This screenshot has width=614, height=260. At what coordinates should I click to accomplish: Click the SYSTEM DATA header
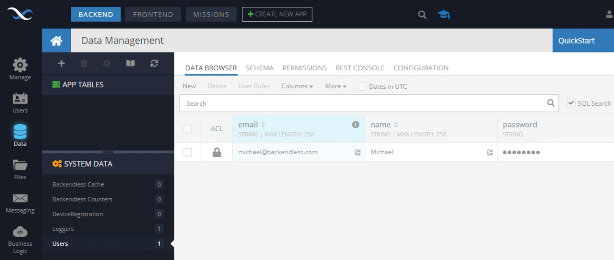[x=108, y=164]
